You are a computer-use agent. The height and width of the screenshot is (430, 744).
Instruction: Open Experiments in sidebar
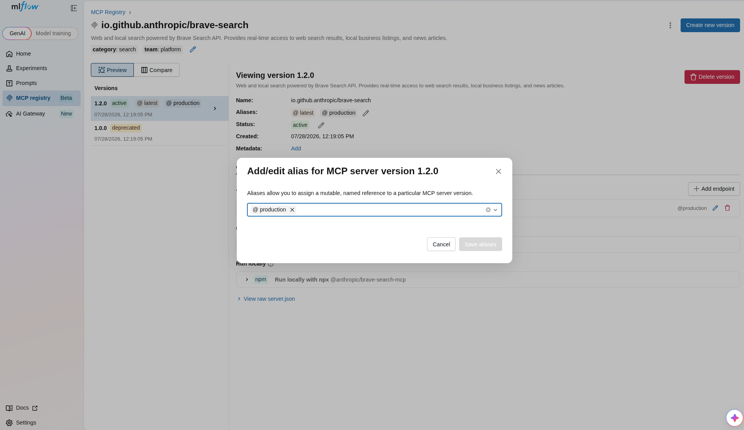click(x=41, y=68)
